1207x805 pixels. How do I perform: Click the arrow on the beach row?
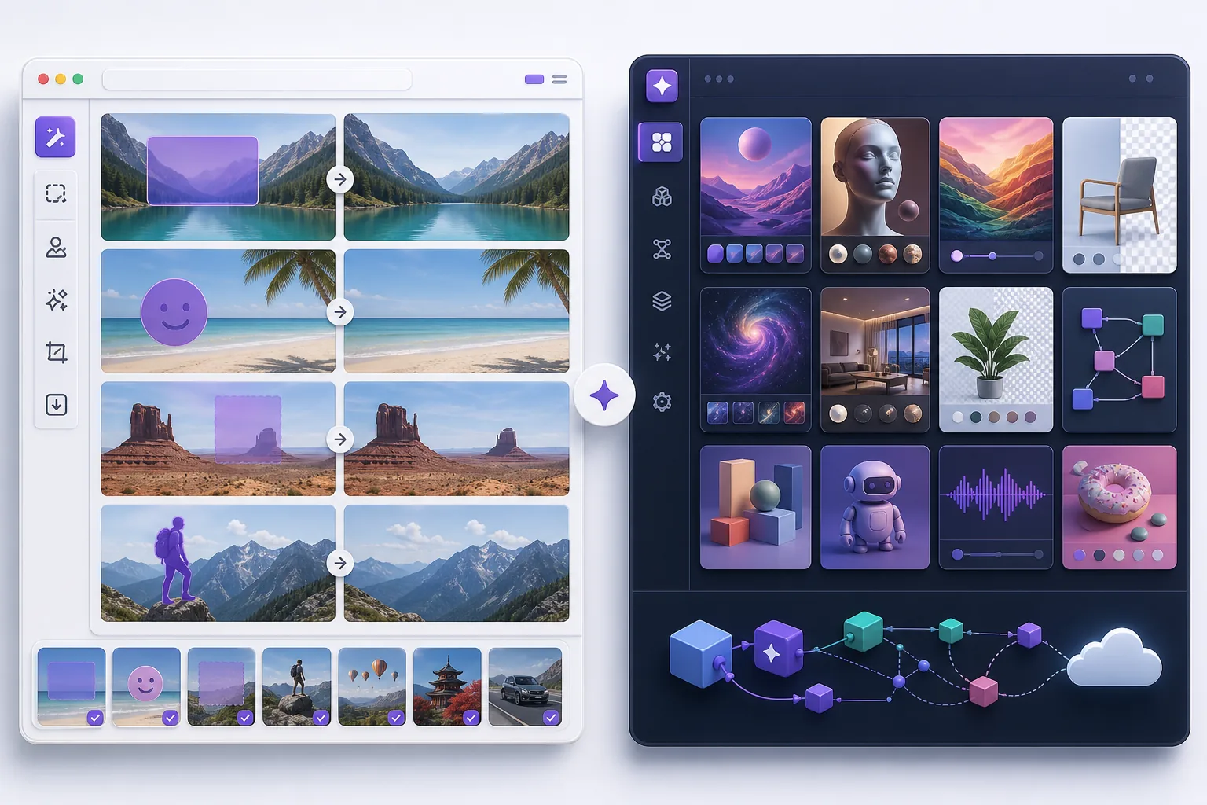tap(339, 312)
